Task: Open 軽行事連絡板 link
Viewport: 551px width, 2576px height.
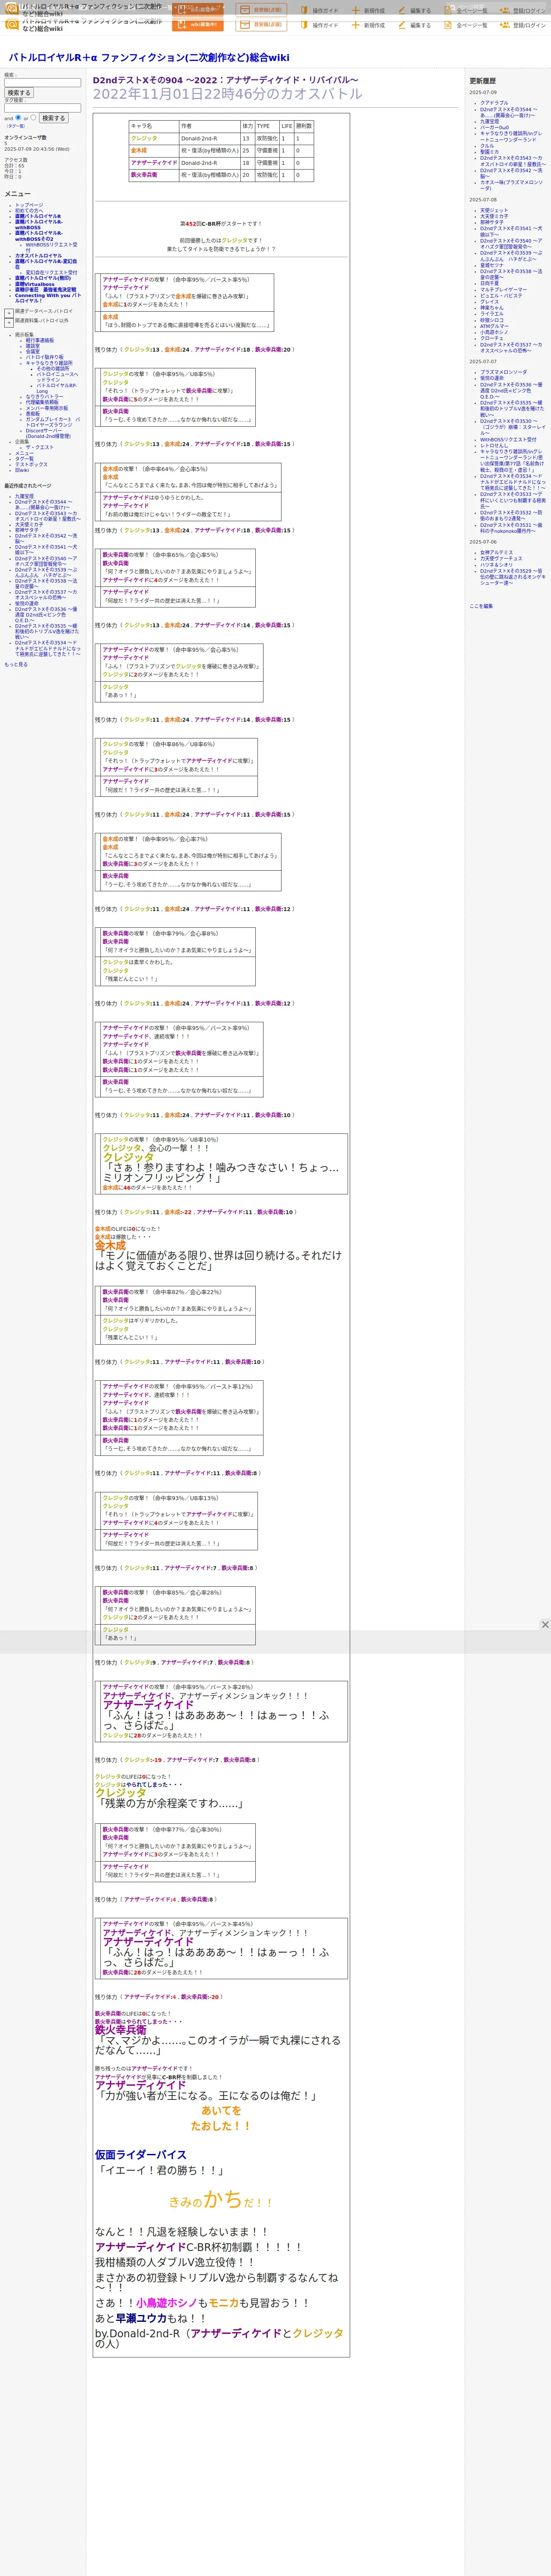Action: tap(40, 340)
